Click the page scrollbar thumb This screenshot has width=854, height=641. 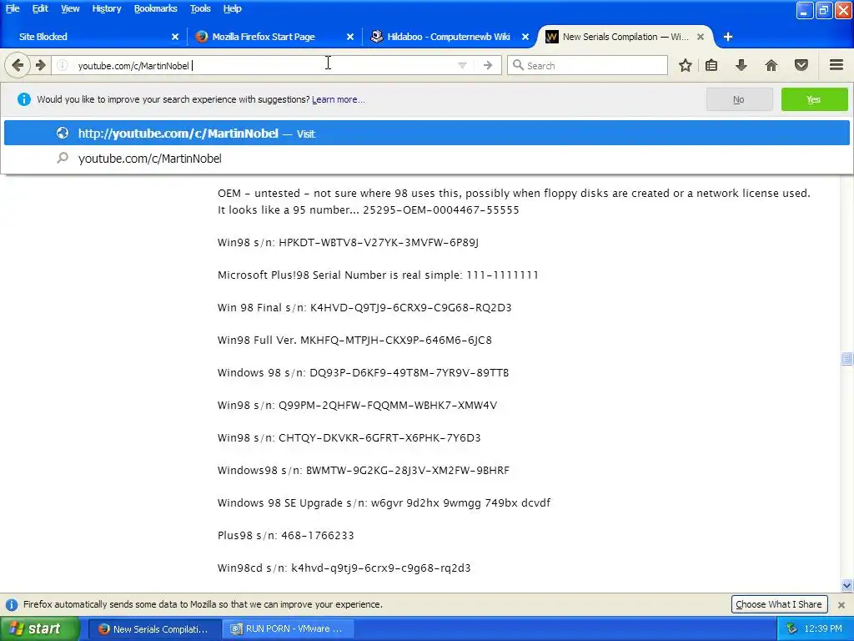846,359
